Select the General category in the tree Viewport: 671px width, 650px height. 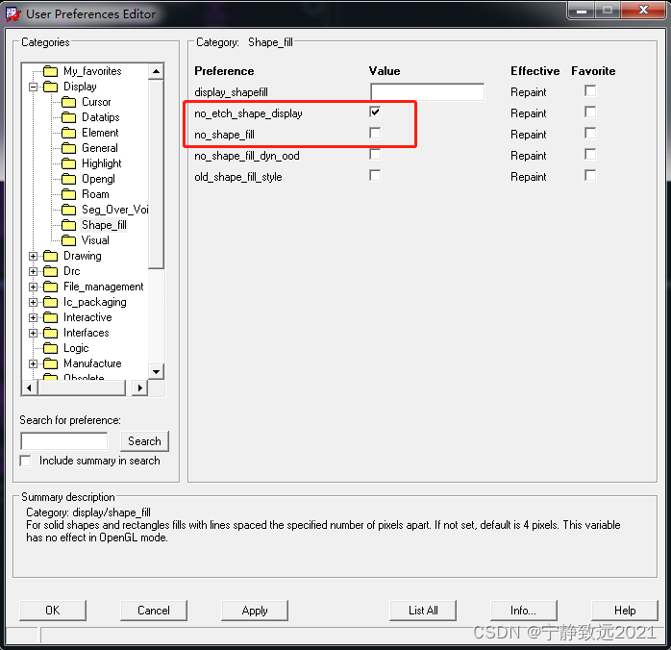(x=99, y=148)
